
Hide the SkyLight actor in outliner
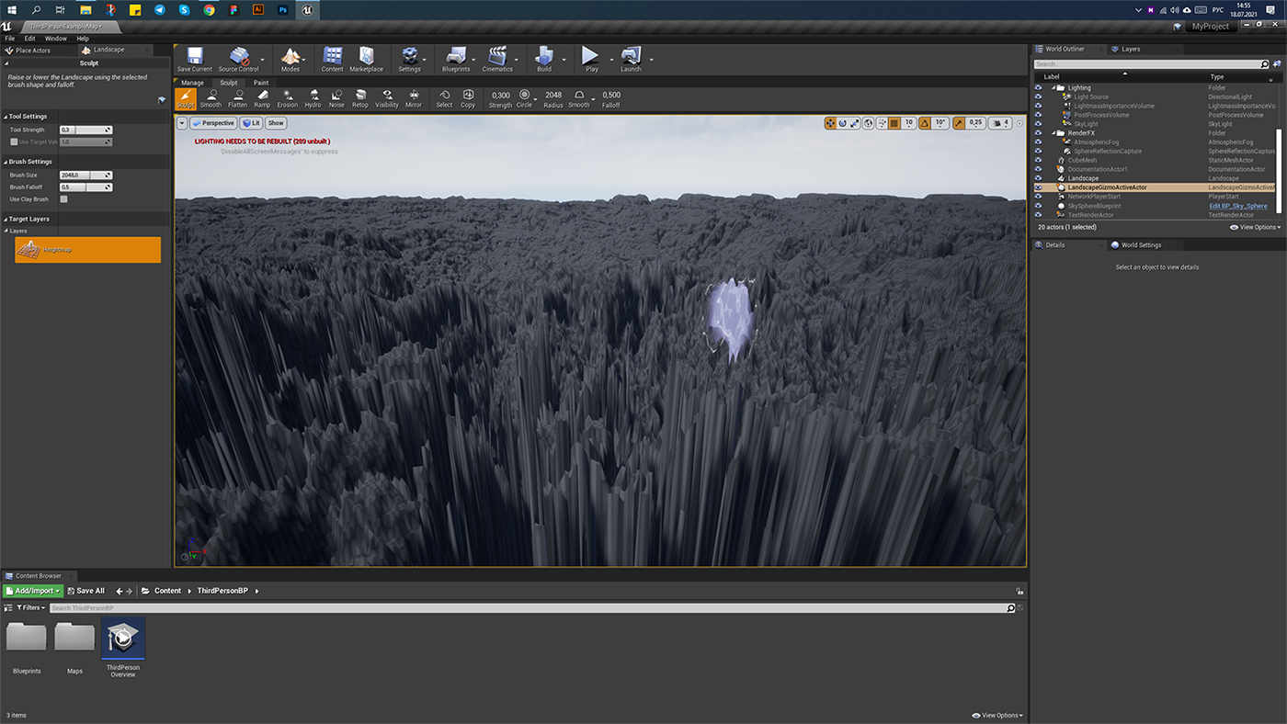pos(1038,124)
